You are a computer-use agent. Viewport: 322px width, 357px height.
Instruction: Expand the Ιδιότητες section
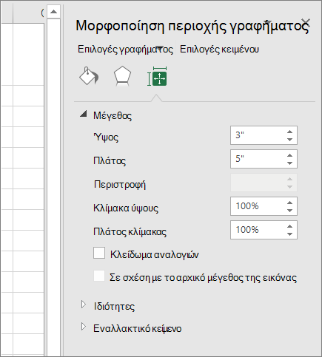click(84, 305)
